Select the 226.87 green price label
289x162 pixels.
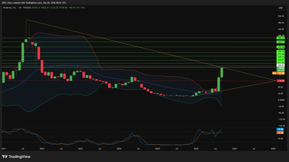[281, 60]
